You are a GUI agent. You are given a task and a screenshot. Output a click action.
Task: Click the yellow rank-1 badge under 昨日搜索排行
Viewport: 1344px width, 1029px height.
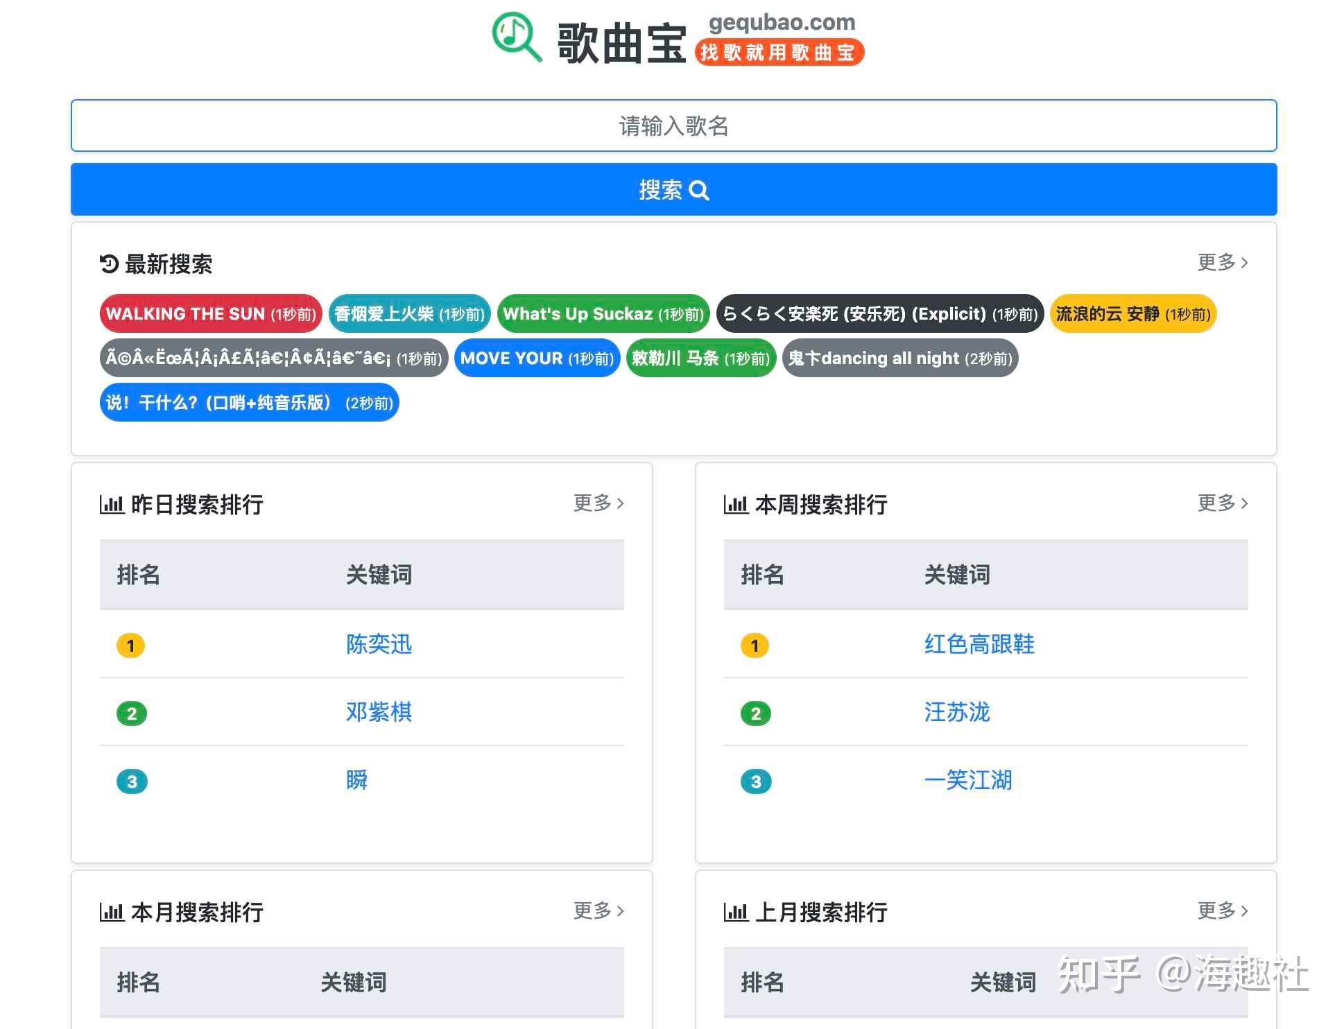click(x=130, y=645)
